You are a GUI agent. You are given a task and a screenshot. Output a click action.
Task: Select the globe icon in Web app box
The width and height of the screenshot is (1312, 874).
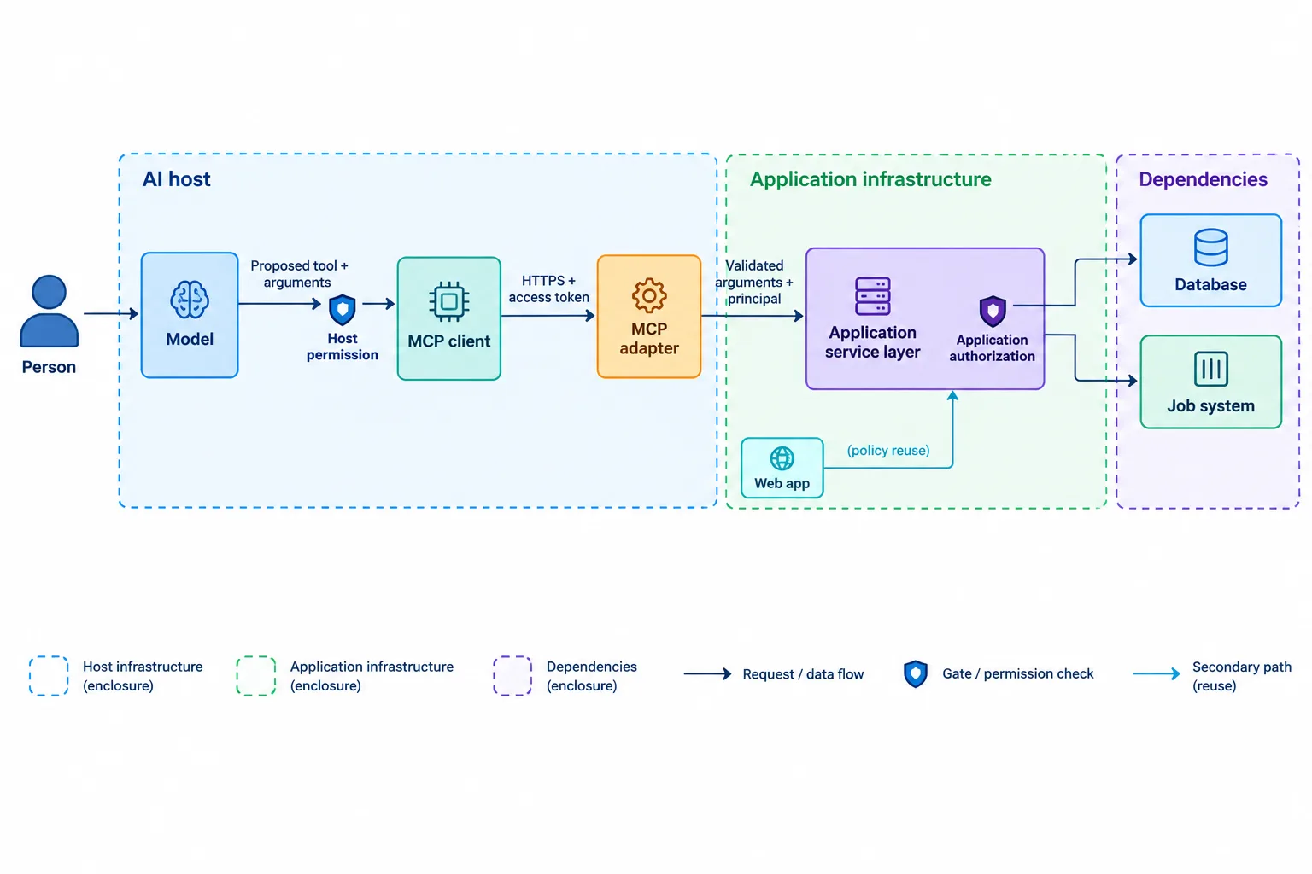point(782,458)
